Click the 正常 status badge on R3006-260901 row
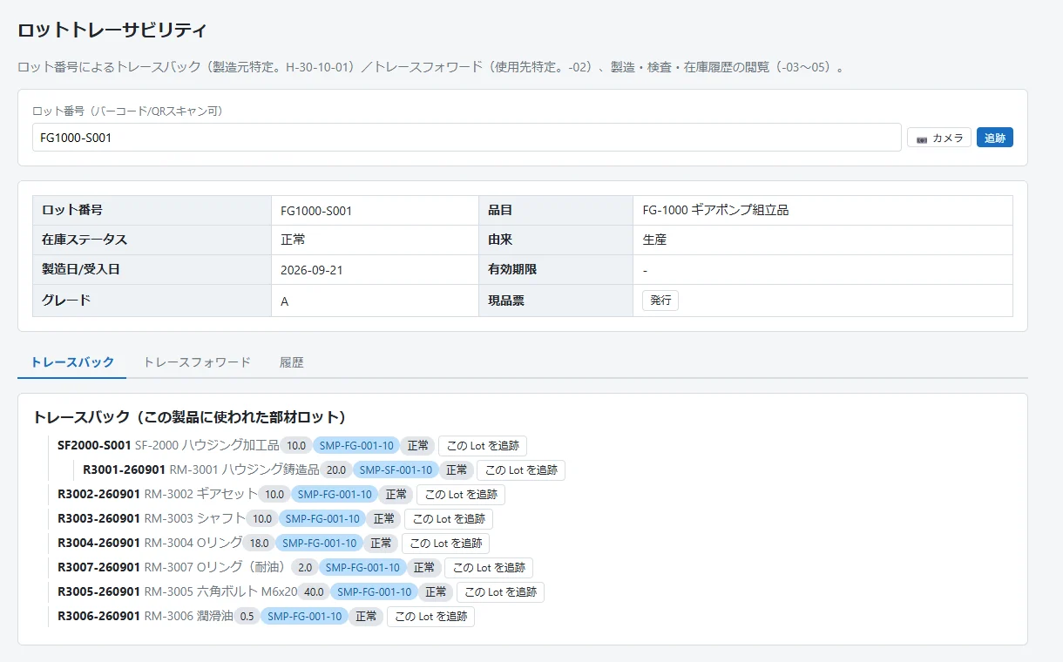 click(366, 617)
